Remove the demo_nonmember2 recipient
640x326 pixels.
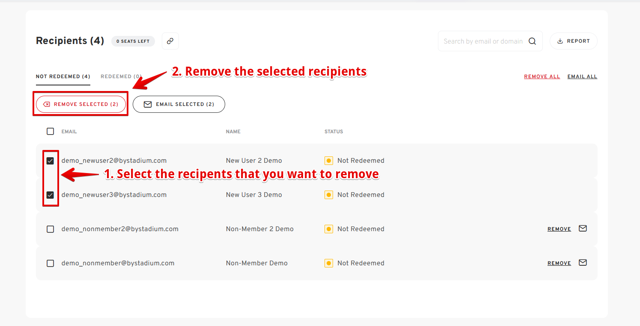(x=559, y=229)
